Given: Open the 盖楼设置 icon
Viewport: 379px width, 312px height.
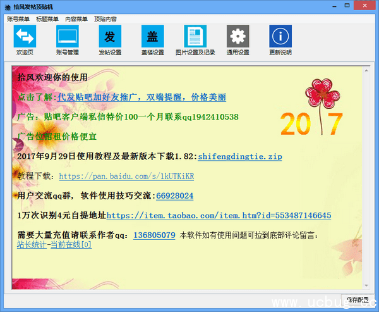Looking at the screenshot, I should coord(152,36).
